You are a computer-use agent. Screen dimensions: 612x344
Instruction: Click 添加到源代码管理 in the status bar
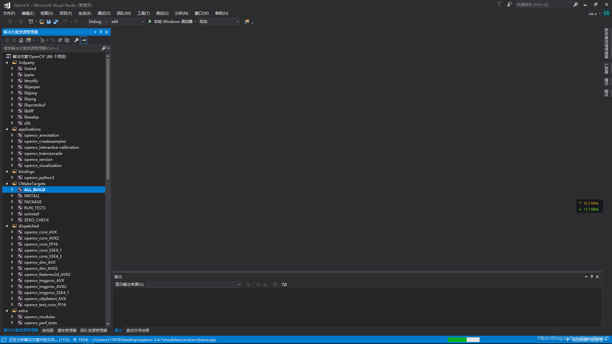tap(587, 340)
